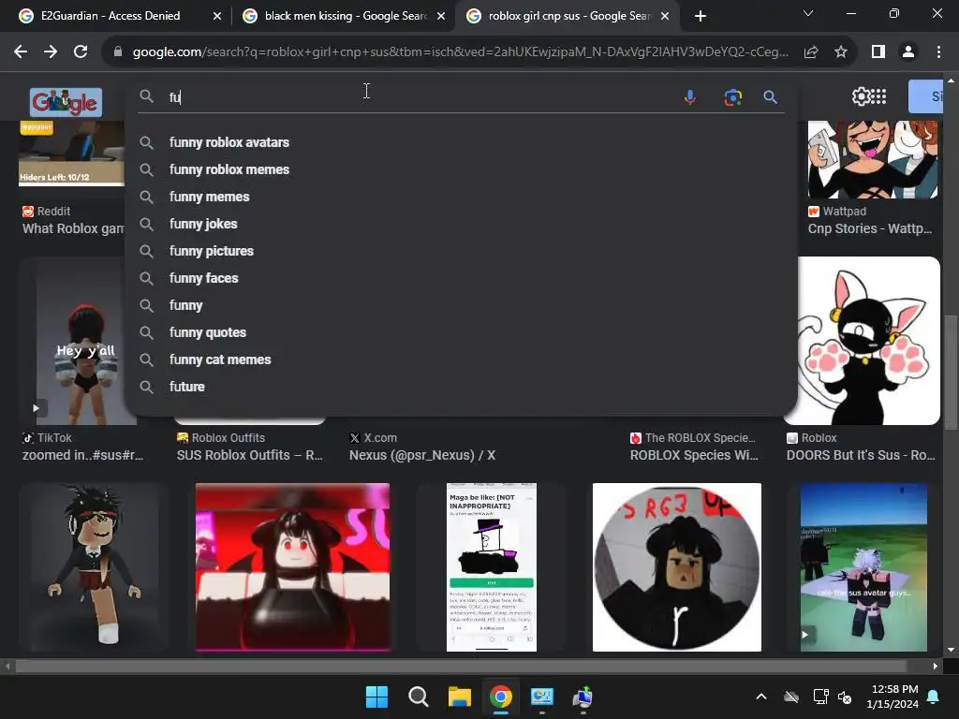This screenshot has width=959, height=719.
Task: Click the muted volume tray icon
Action: click(845, 697)
